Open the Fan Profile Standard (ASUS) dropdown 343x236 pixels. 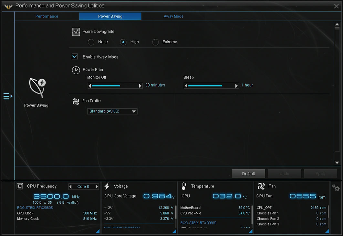tap(112, 111)
